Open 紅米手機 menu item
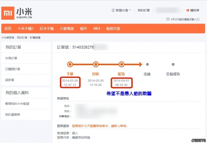Screen dimensions: 207x143 [x=47, y=28]
